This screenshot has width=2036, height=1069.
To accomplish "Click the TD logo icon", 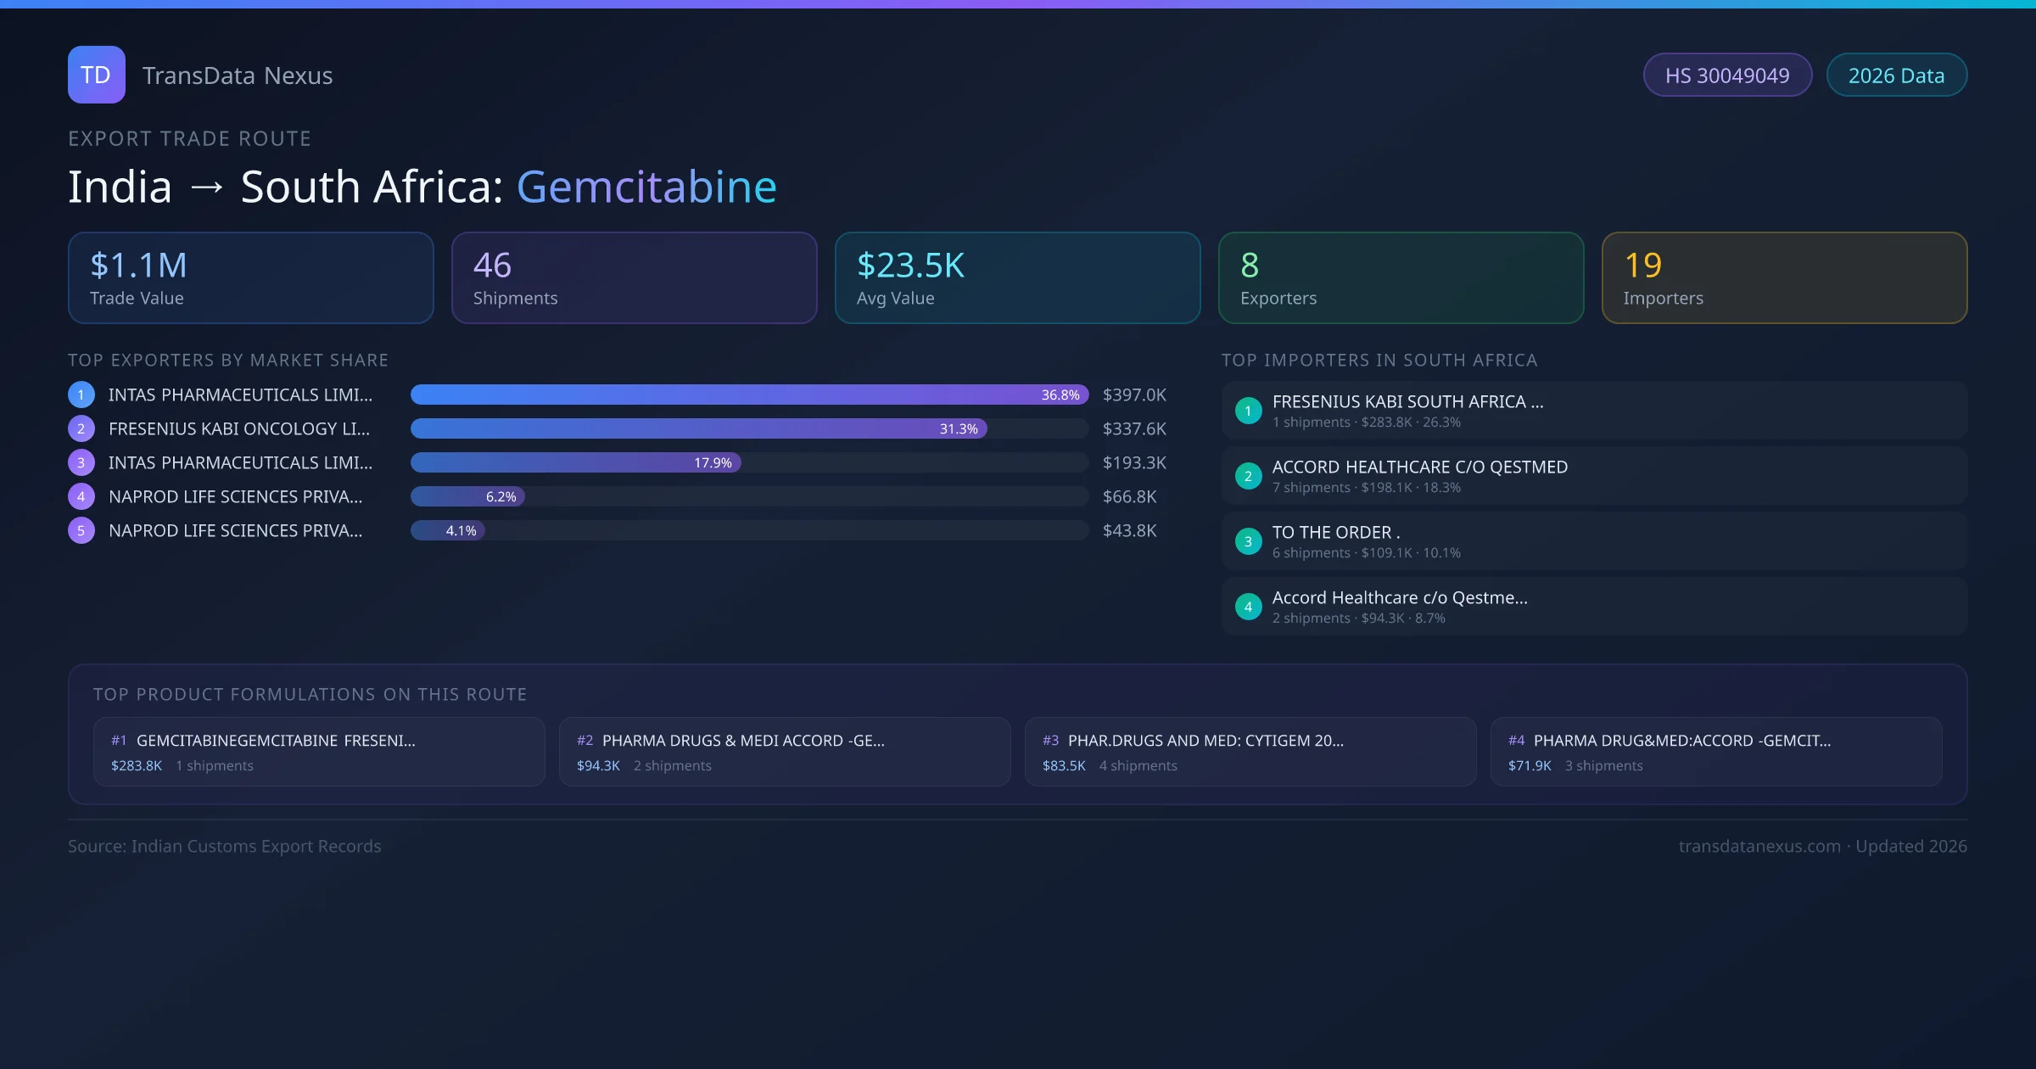I will pyautogui.click(x=96, y=75).
